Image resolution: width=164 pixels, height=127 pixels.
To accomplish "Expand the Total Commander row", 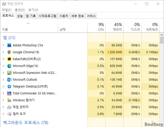I will click(x=3, y=93).
